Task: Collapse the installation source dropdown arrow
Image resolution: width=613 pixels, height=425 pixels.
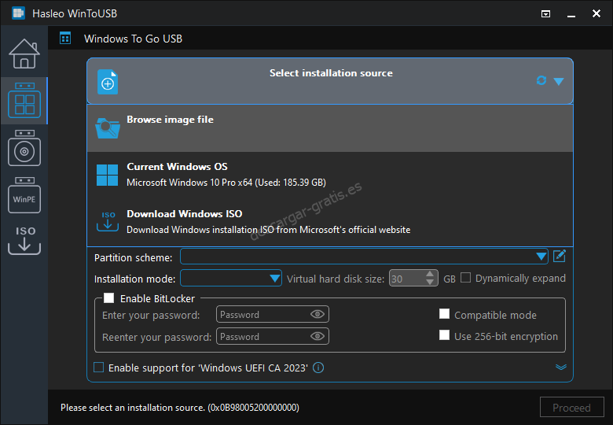Action: coord(559,81)
